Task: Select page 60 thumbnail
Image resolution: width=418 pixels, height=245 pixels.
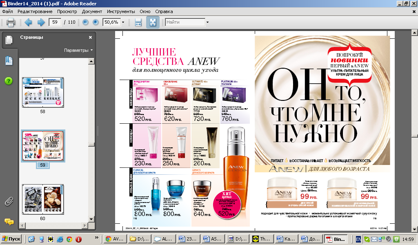Action: tap(43, 199)
